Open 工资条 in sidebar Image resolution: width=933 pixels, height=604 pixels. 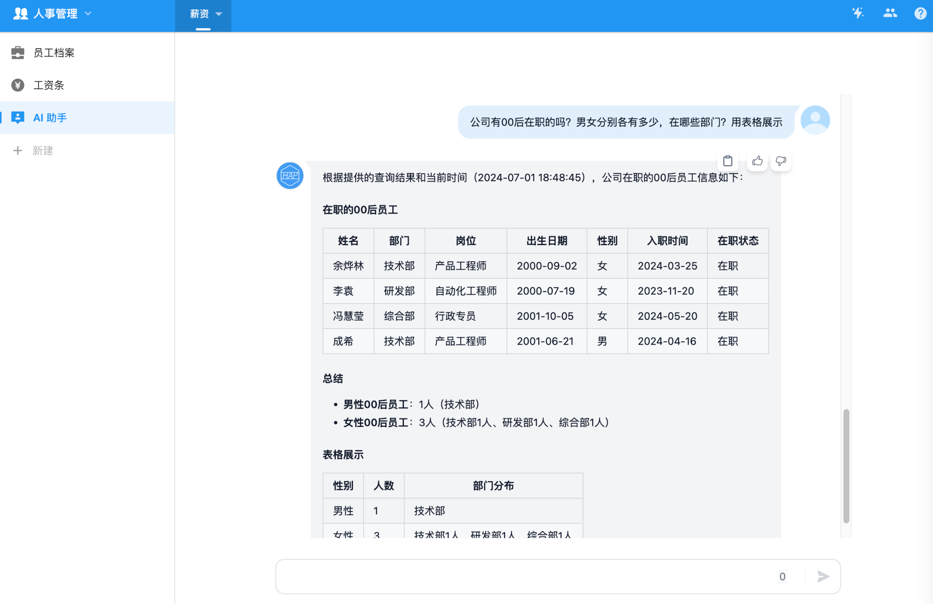point(49,85)
